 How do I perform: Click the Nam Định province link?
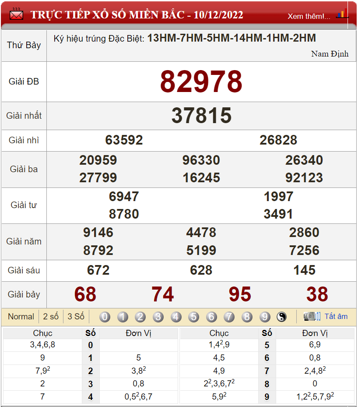(330, 54)
